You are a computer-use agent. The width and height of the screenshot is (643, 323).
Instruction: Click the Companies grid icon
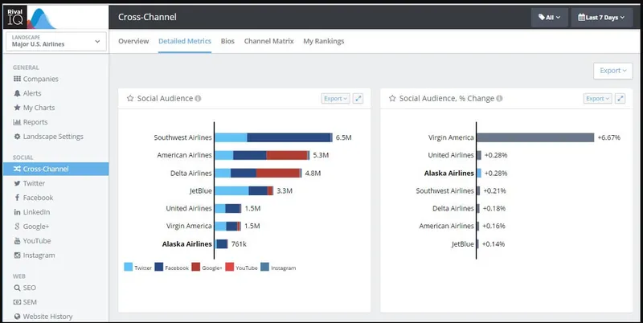(x=17, y=79)
